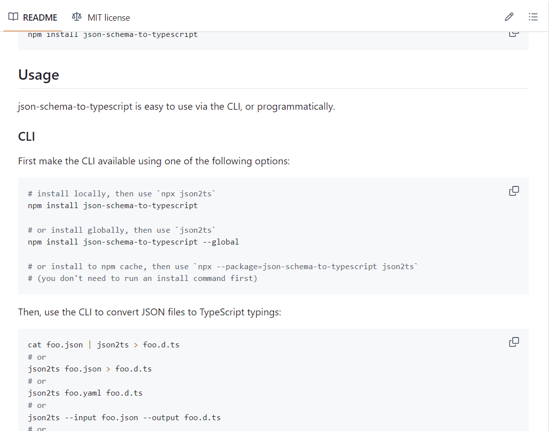Click the CLI subsection heading

(27, 136)
